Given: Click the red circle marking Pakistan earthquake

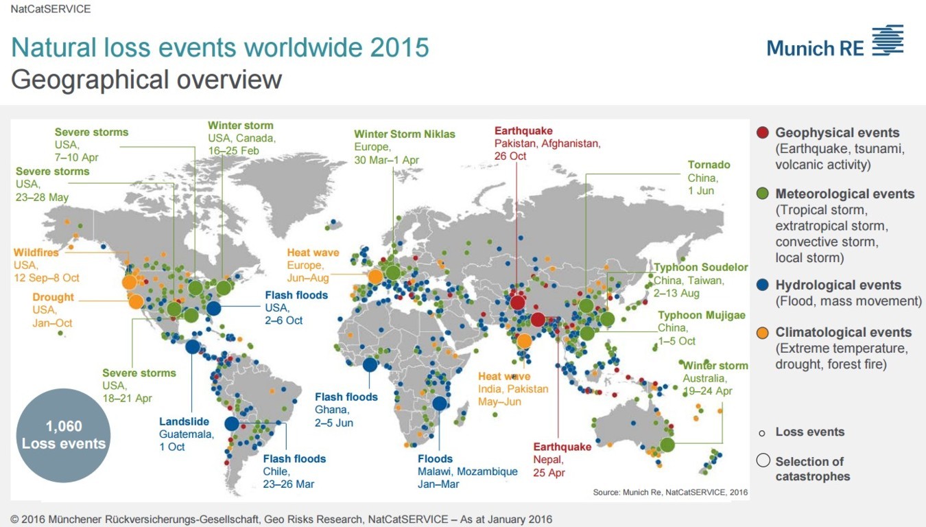Looking at the screenshot, I should click(518, 303).
